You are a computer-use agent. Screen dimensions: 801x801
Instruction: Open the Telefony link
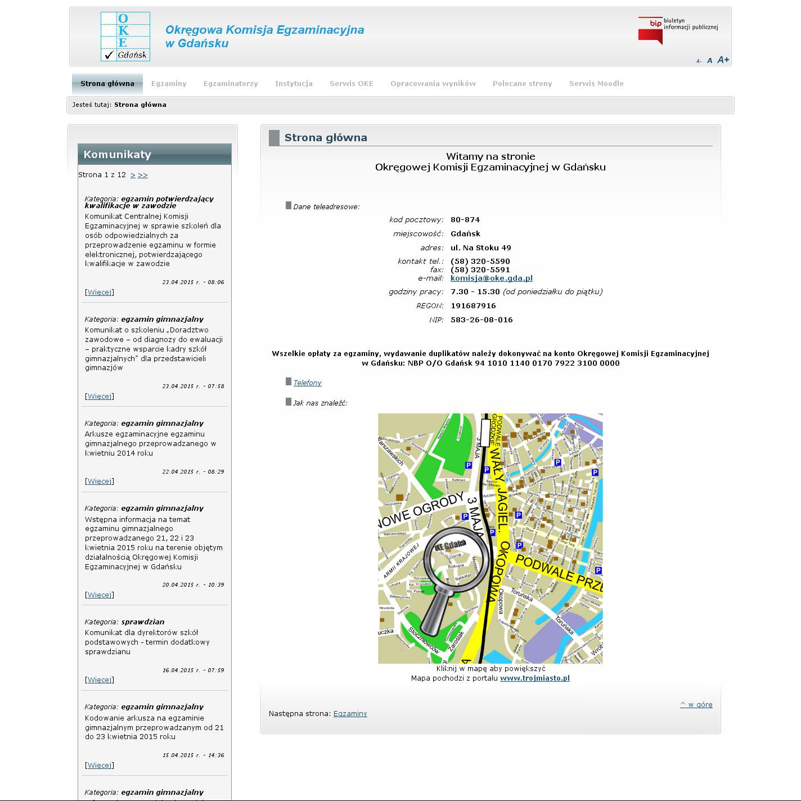pos(307,382)
